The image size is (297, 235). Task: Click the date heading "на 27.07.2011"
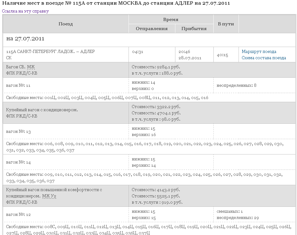[25, 39]
